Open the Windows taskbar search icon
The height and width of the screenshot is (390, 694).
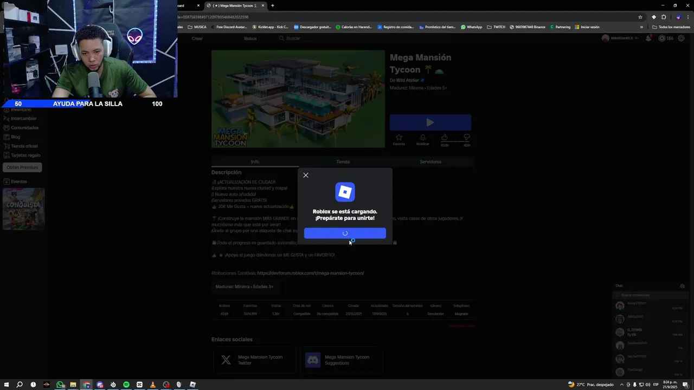pyautogui.click(x=20, y=385)
